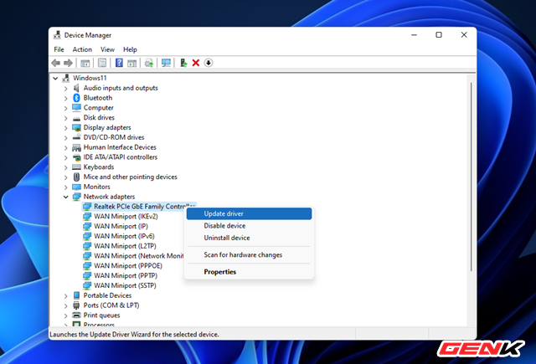Click the Network adapters category icon
Screen dimensions: 536x364
coord(76,197)
